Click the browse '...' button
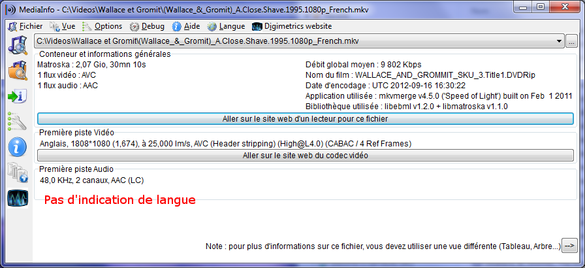Viewport: 585px width, 268px height. [x=571, y=41]
